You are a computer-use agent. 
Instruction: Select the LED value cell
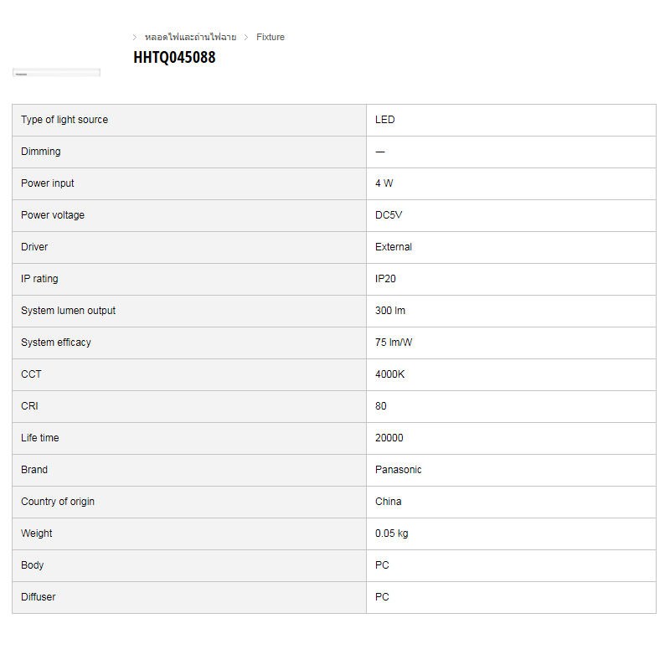(x=385, y=120)
